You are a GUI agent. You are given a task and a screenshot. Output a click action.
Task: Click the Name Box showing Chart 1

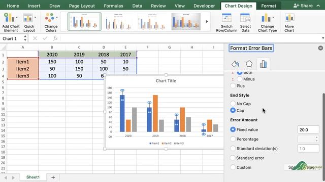coord(12,38)
